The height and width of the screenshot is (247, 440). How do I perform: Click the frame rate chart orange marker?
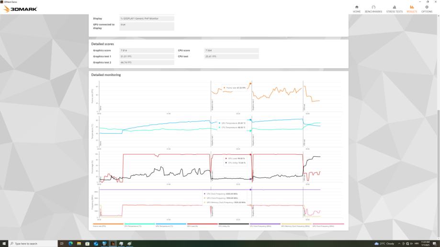click(x=250, y=84)
